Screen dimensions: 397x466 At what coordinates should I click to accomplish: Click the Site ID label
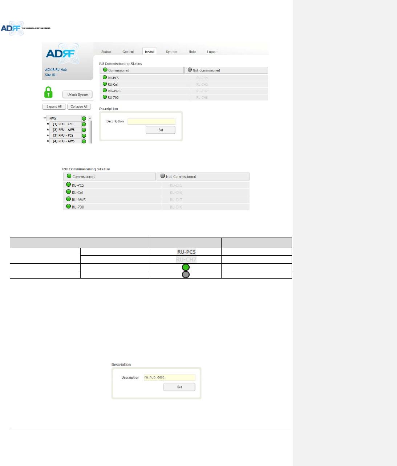click(x=51, y=75)
